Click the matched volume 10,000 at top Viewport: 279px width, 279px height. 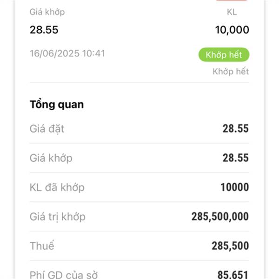(232, 30)
